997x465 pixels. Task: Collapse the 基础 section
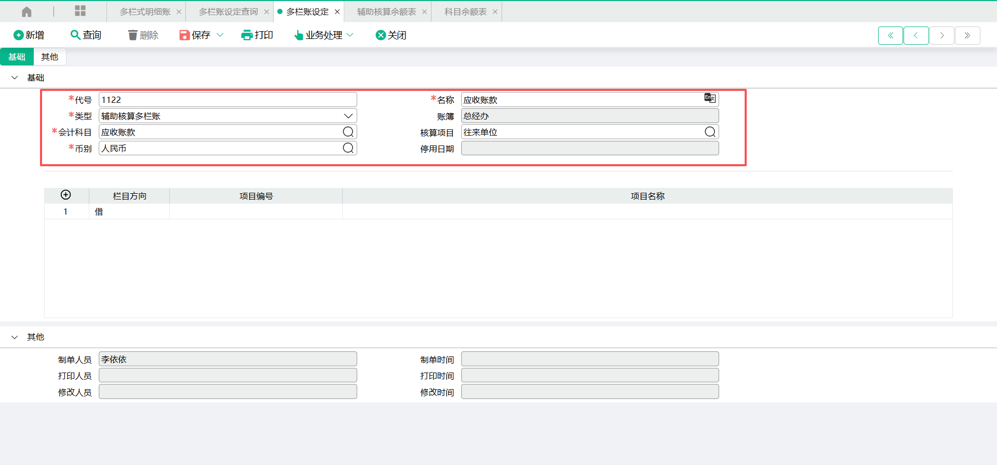[x=15, y=77]
